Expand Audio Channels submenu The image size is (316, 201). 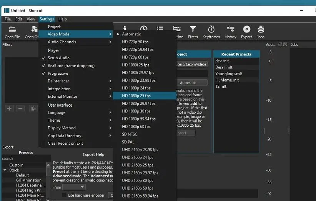pos(76,42)
